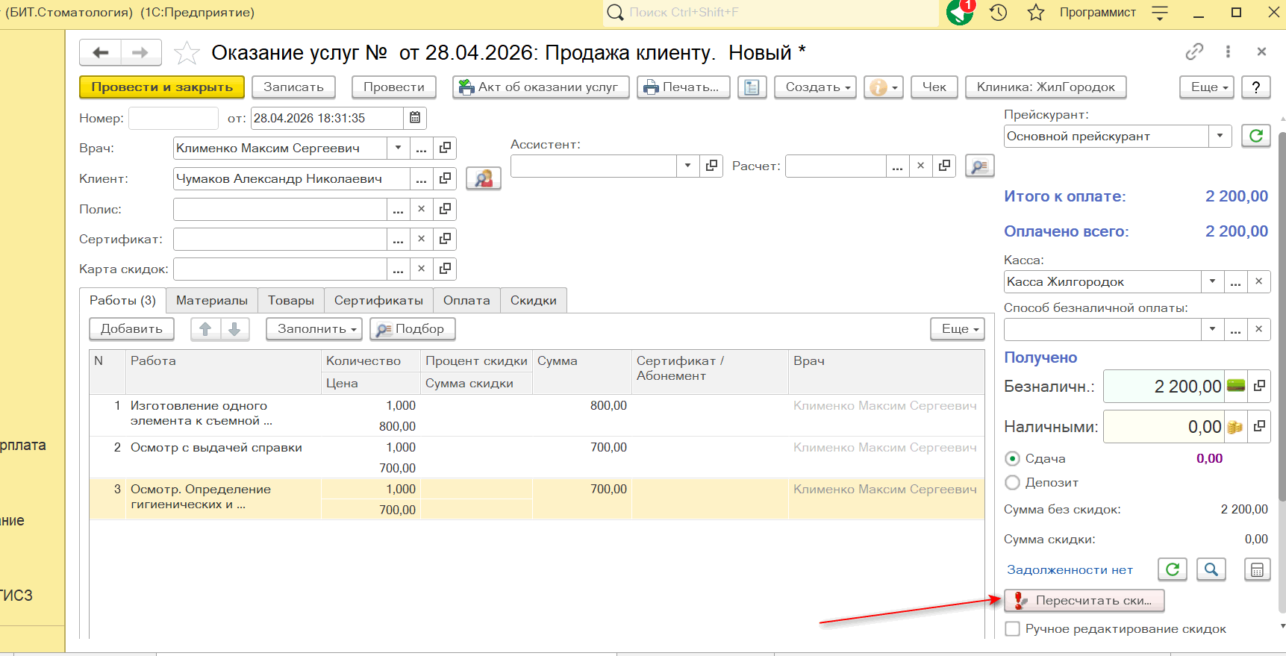Expand the Врач field dropdown arrow
The height and width of the screenshot is (656, 1286).
click(398, 148)
